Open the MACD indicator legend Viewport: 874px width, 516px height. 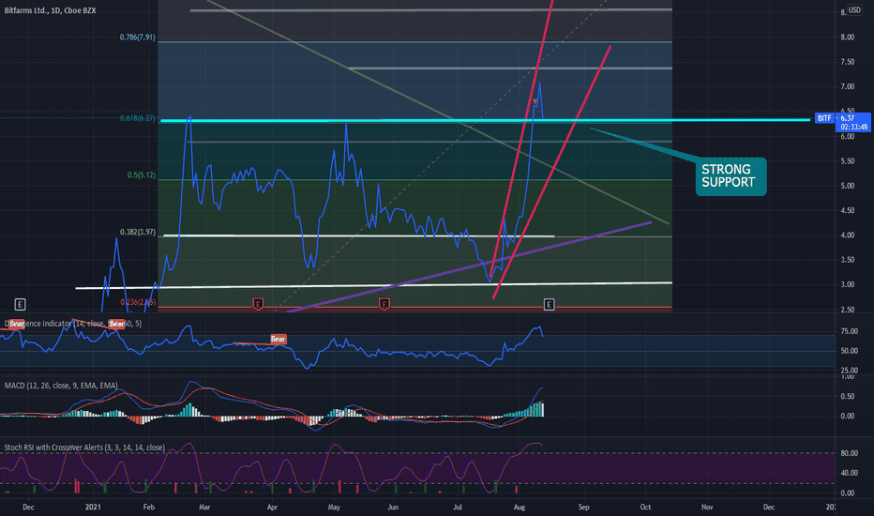pos(61,386)
